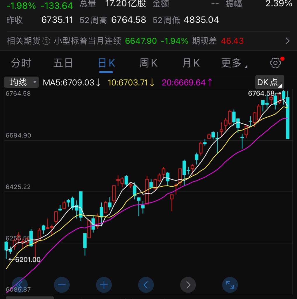297x299 pixels.
Task: Open chart settings gear icon
Action: (275, 63)
